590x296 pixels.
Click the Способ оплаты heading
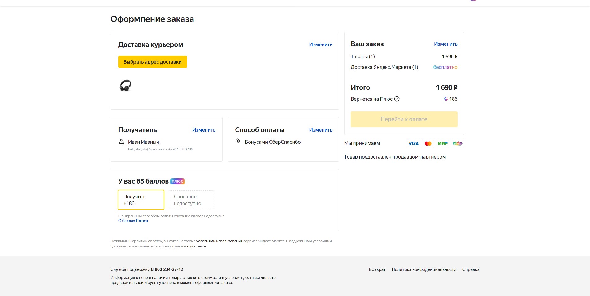[x=260, y=130]
